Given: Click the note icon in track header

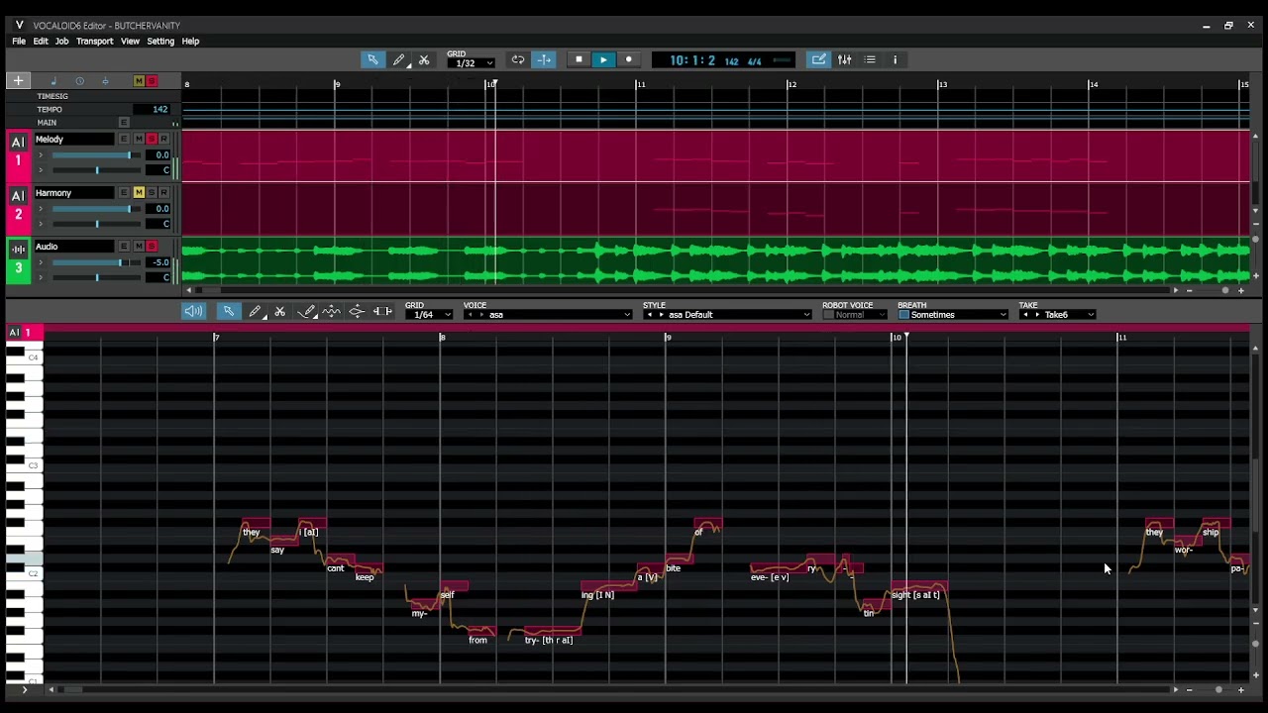Looking at the screenshot, I should click(53, 81).
